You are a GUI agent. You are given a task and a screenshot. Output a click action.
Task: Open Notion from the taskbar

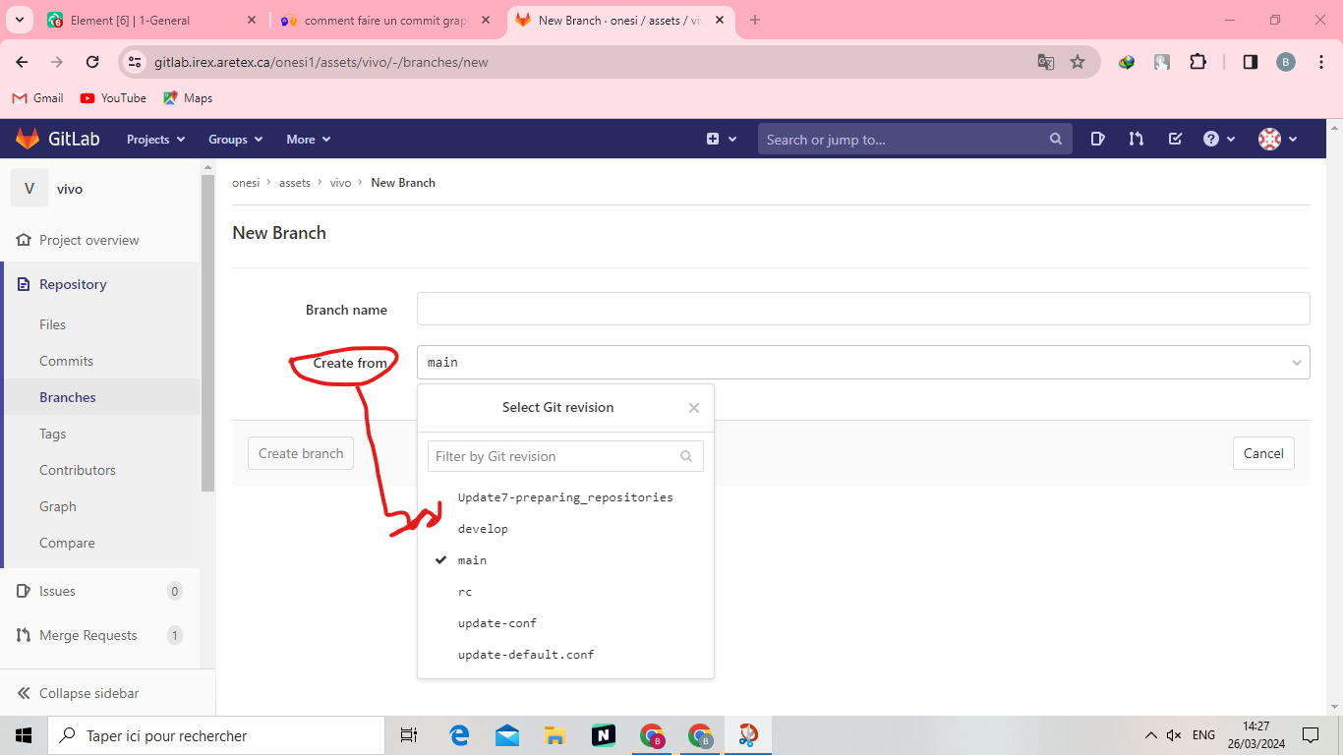[x=604, y=735]
